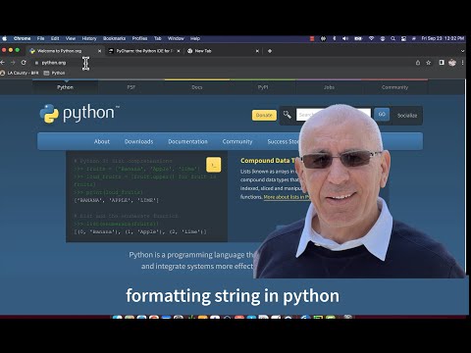Toggle the Chrome side panel
Screen dimensions: 471x353
pyautogui.click(x=442, y=63)
